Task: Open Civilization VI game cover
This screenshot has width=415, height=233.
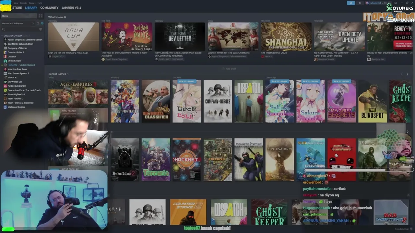Action: point(280,160)
